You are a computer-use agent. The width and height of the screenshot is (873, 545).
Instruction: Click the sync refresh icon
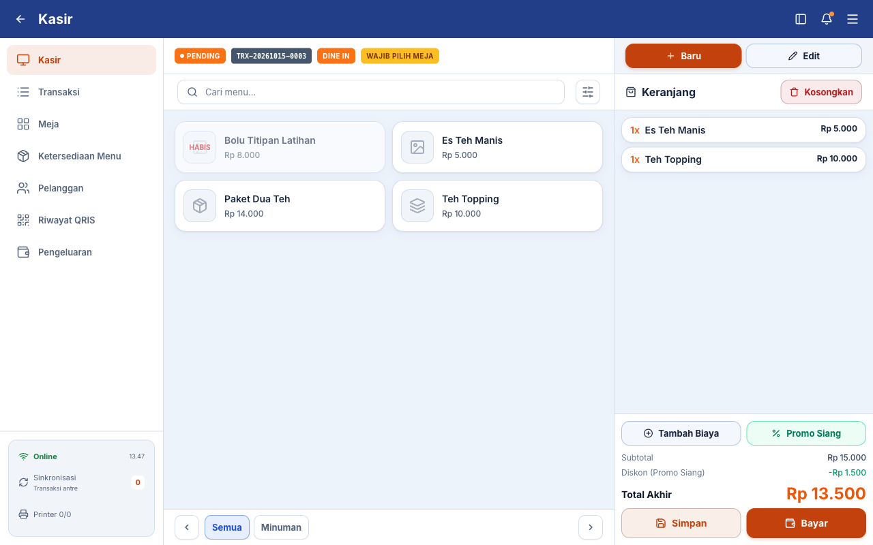tap(23, 482)
